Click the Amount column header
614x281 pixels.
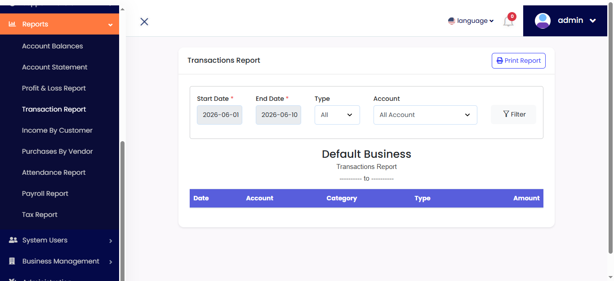526,198
